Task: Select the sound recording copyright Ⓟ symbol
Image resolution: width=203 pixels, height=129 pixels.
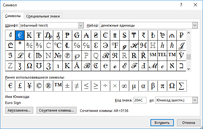Action: click(x=67, y=56)
